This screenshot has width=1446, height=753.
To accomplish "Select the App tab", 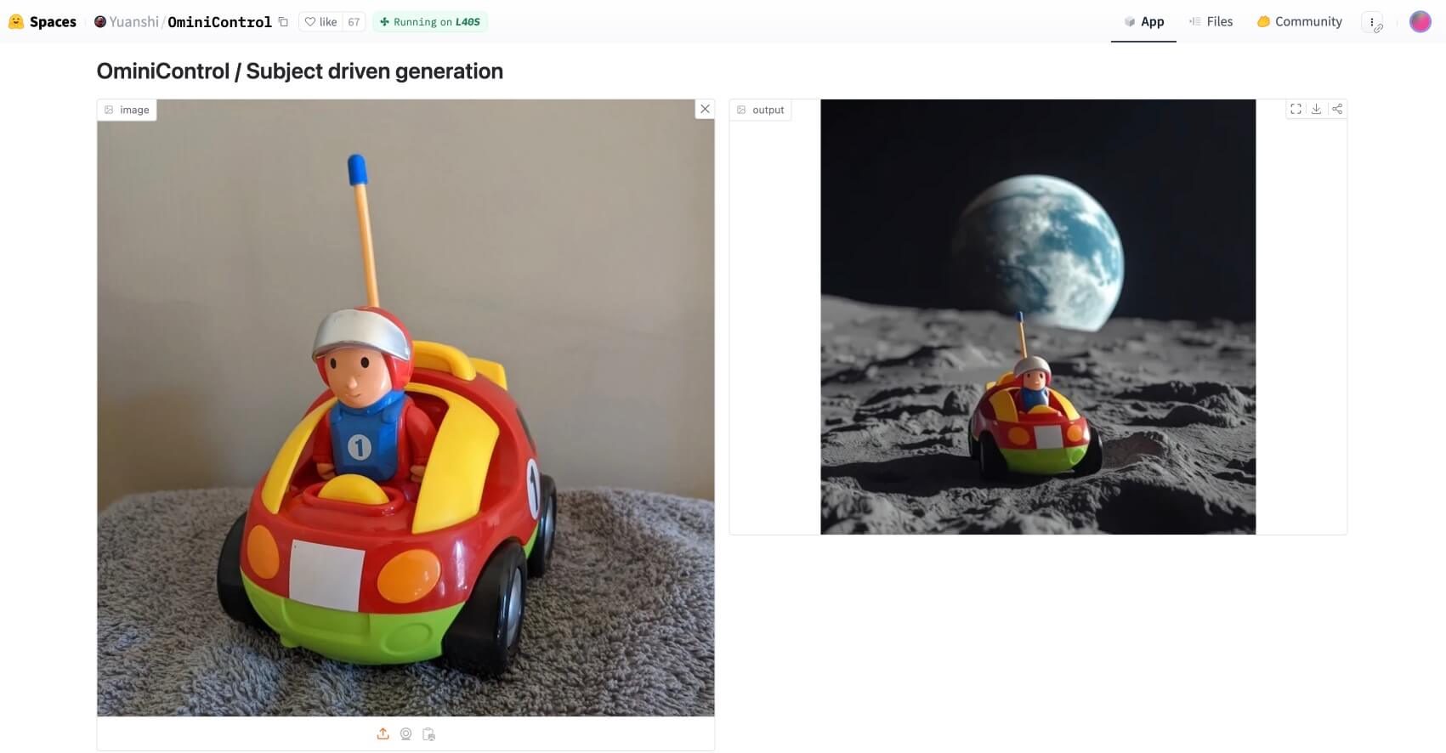I will pos(1143,22).
